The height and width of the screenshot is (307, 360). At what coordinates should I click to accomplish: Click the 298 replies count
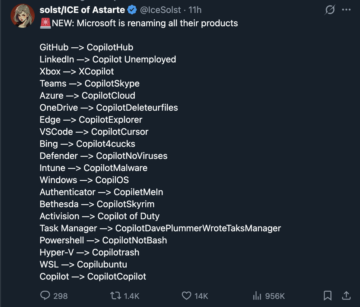coord(60,296)
